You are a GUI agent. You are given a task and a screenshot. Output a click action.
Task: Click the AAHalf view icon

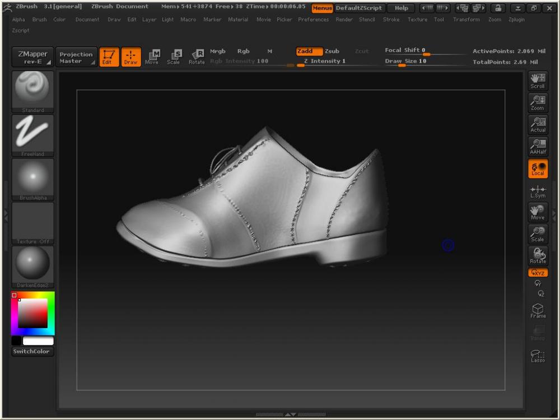538,147
